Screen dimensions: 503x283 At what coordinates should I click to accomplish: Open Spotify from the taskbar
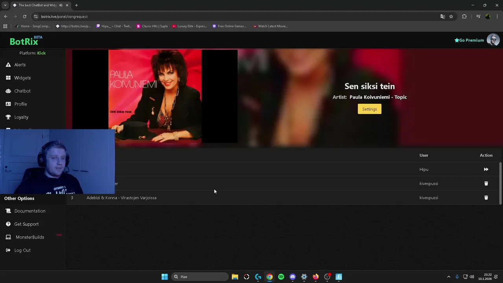pos(281,277)
